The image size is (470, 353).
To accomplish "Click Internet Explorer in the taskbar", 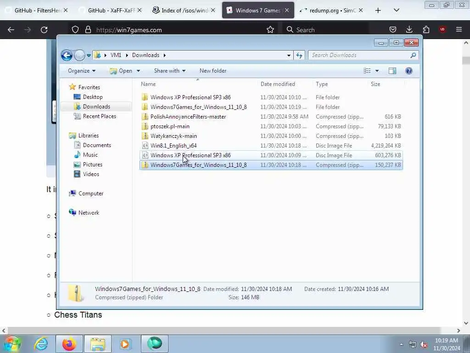I will [41, 344].
